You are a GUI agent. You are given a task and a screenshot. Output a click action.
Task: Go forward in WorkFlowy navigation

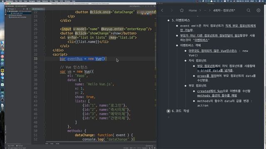(x=172, y=10)
